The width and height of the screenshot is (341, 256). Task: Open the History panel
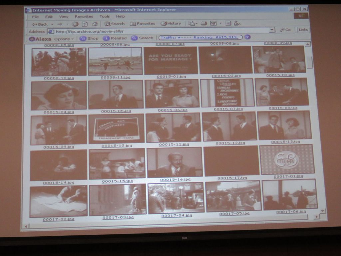tap(171, 23)
